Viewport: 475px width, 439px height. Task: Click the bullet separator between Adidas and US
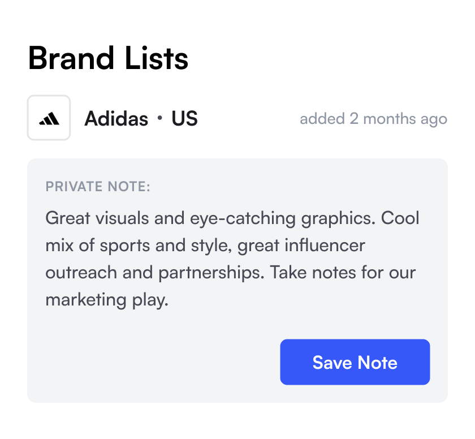click(x=160, y=118)
